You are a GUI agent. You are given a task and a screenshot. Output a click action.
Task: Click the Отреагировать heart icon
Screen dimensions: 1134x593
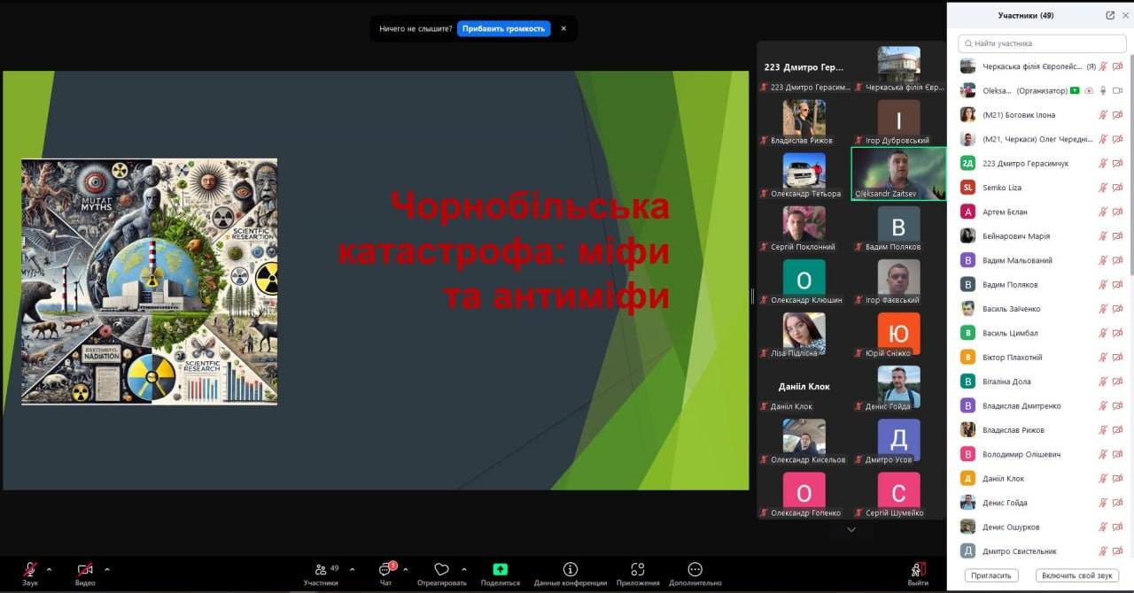441,569
